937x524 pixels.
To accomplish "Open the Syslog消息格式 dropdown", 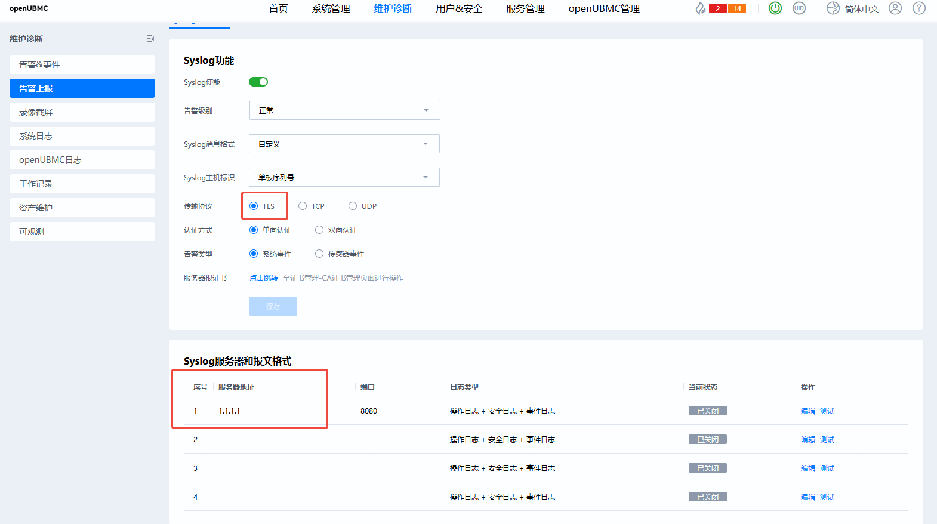I will (x=344, y=144).
